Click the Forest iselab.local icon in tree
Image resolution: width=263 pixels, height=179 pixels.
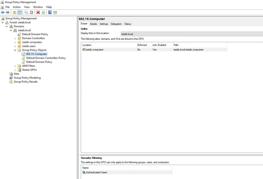coord(7,22)
